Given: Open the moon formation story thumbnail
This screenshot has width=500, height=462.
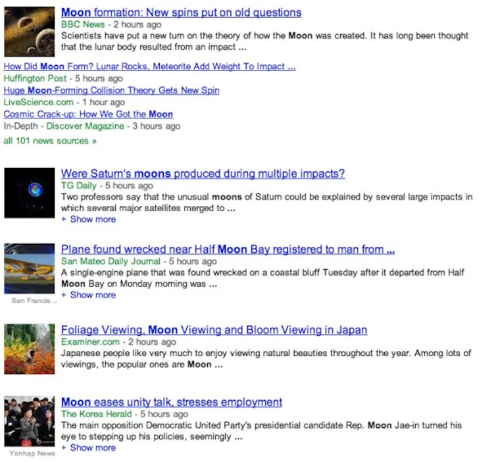Looking at the screenshot, I should click(30, 32).
